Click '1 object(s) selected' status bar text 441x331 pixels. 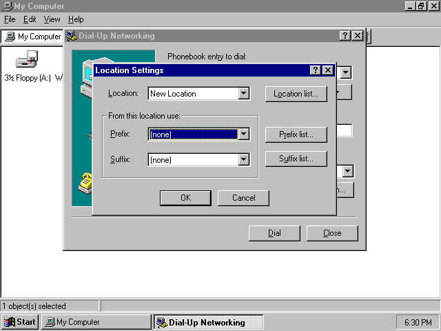click(x=34, y=306)
